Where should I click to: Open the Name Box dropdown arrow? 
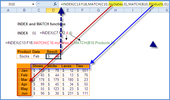click(x=33, y=4)
